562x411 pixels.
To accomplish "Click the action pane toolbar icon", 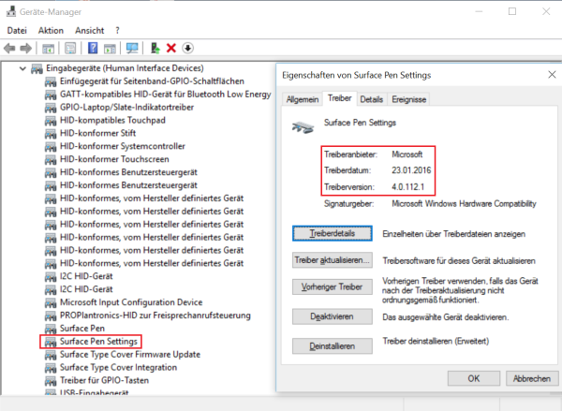I will click(x=110, y=48).
